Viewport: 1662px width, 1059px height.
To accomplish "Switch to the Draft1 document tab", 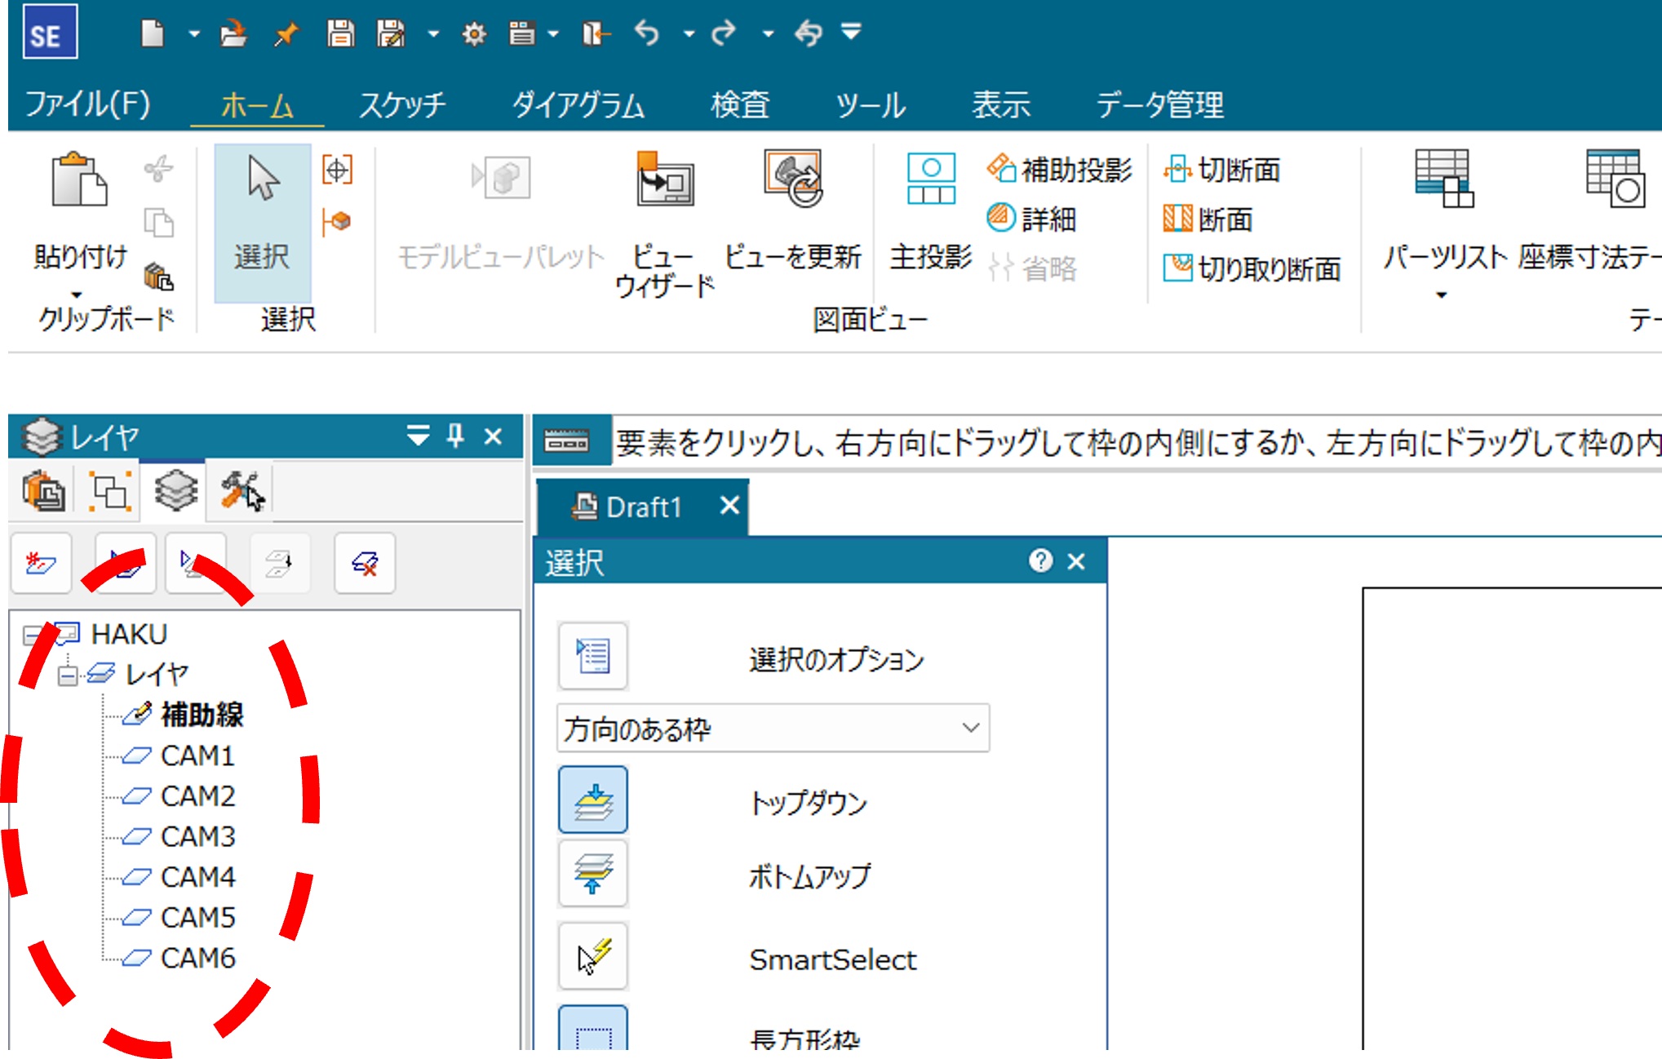I will (642, 507).
